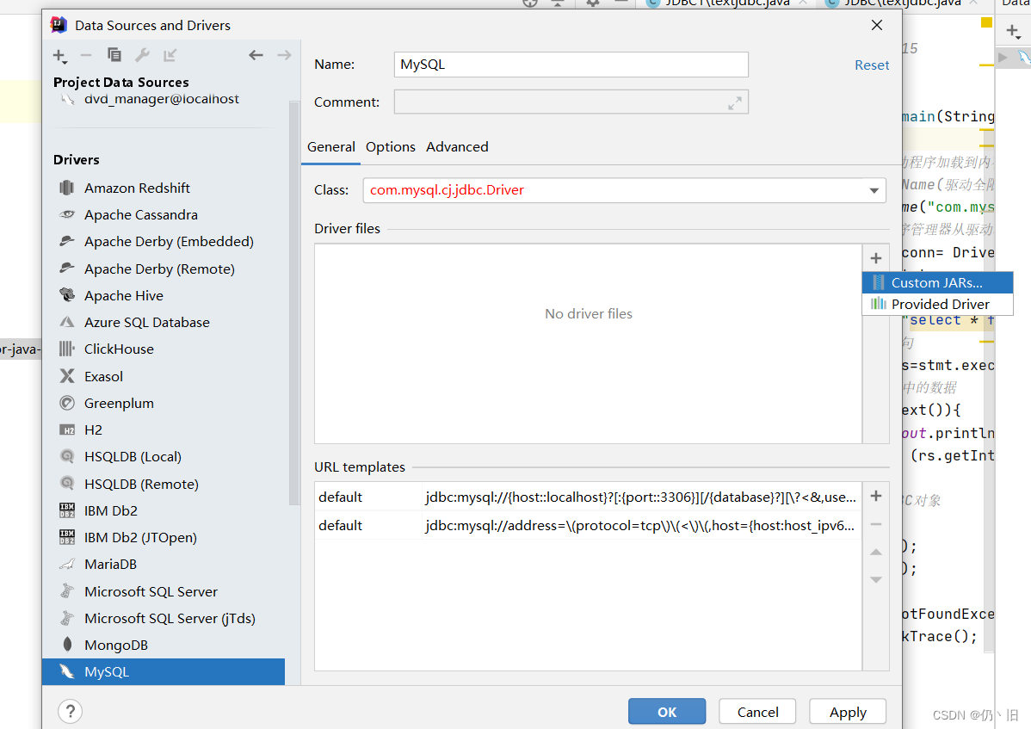1031x729 pixels.
Task: Click the Reset link
Action: coord(872,65)
